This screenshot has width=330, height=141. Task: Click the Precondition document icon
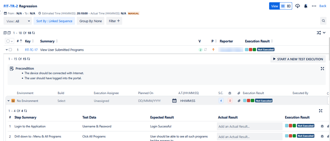[12, 69]
